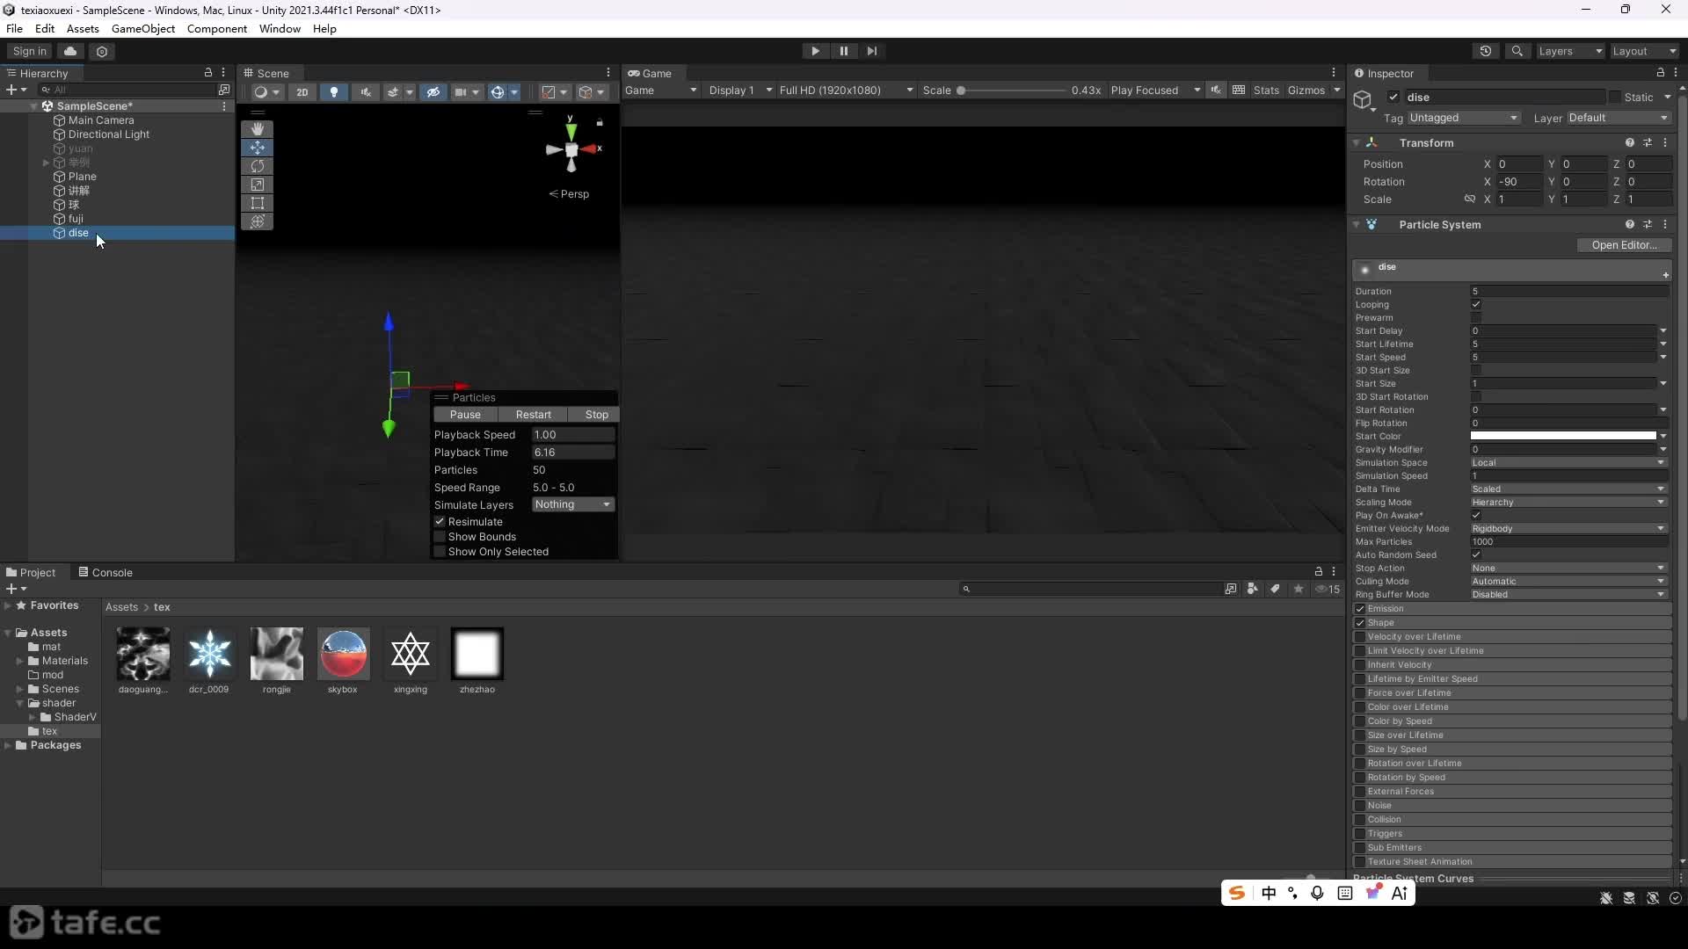The image size is (1688, 949).
Task: Open the cloud services icon
Action: coord(70,51)
